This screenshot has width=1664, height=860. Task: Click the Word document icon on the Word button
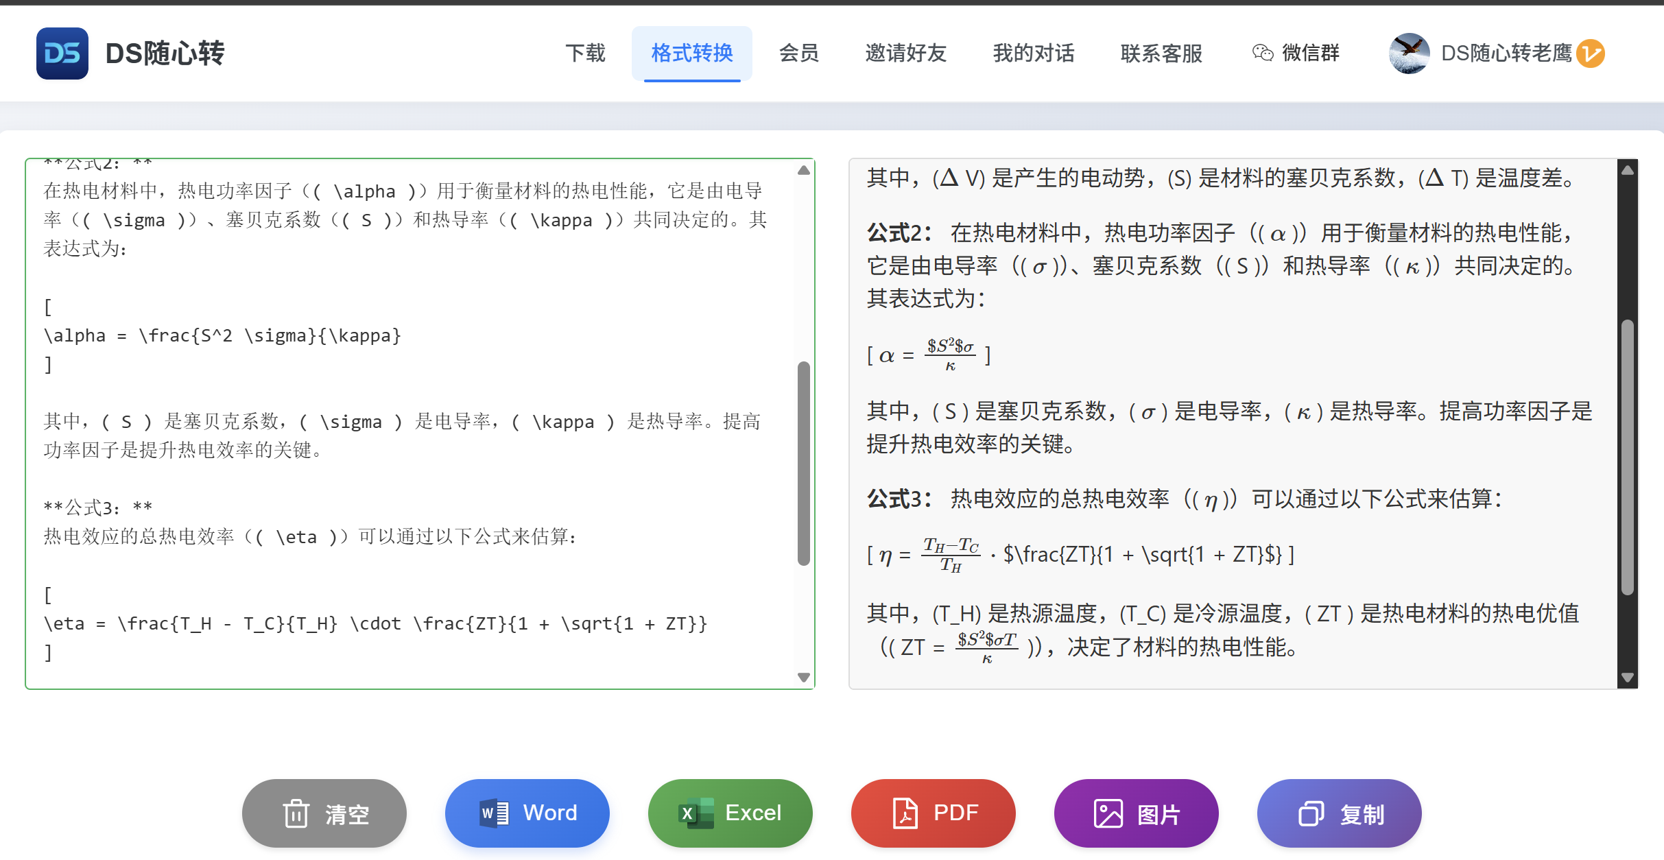pos(493,813)
